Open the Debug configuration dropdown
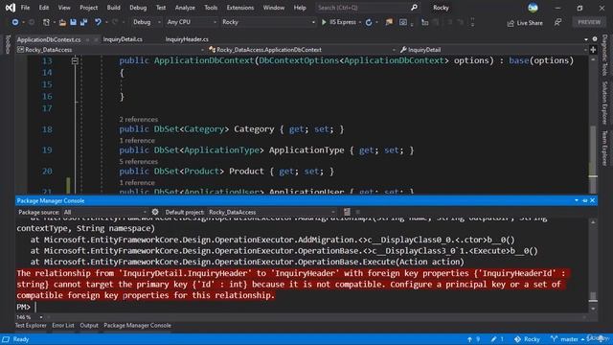 (147, 22)
